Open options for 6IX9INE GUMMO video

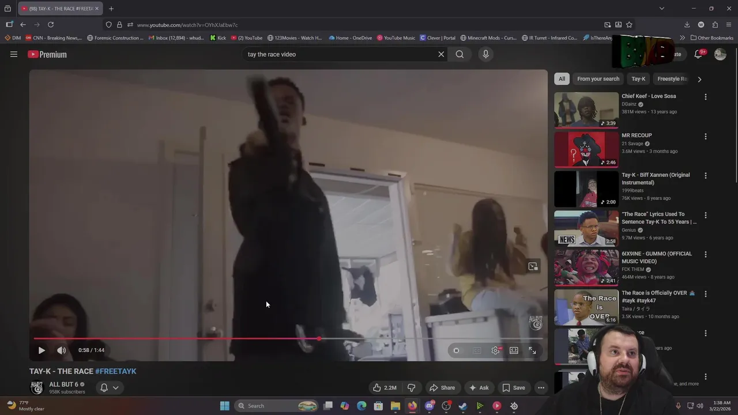(x=705, y=254)
